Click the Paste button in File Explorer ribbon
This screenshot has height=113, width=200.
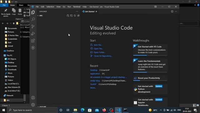pyautogui.click(x=20, y=12)
